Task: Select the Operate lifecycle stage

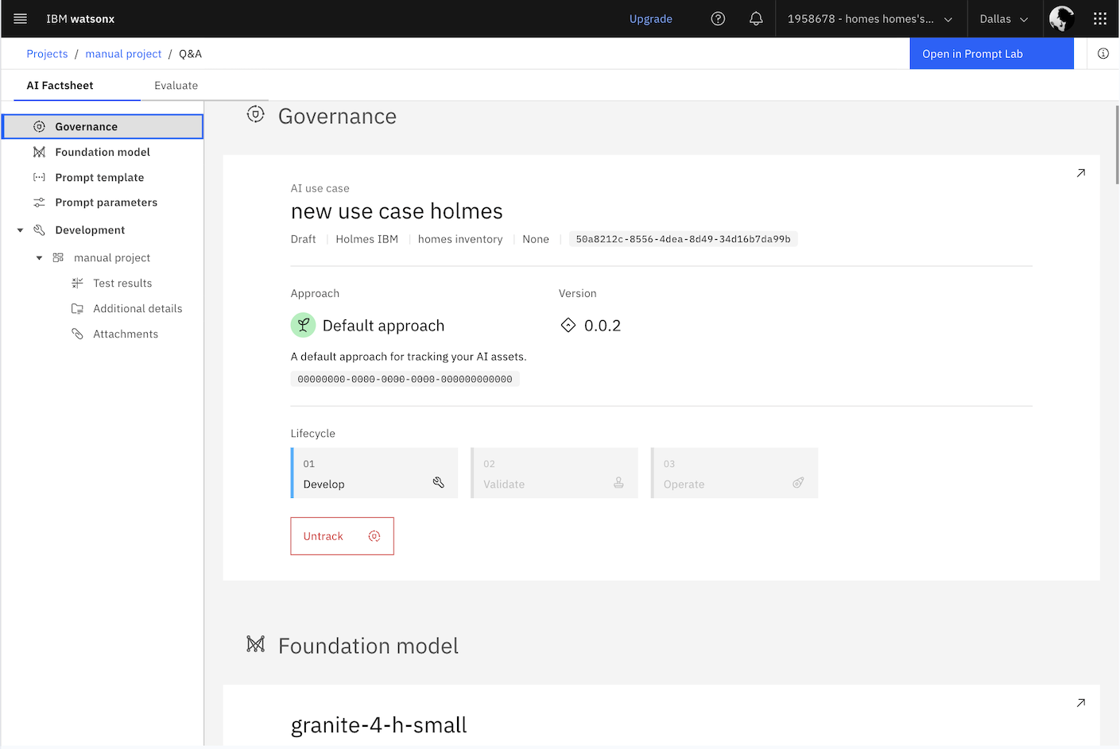Action: 734,473
